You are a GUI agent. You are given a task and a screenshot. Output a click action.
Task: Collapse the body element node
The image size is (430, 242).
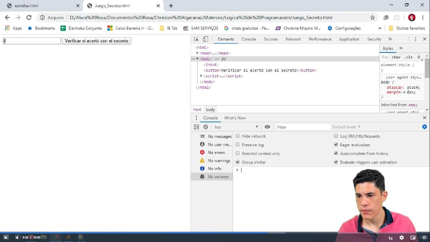point(197,59)
